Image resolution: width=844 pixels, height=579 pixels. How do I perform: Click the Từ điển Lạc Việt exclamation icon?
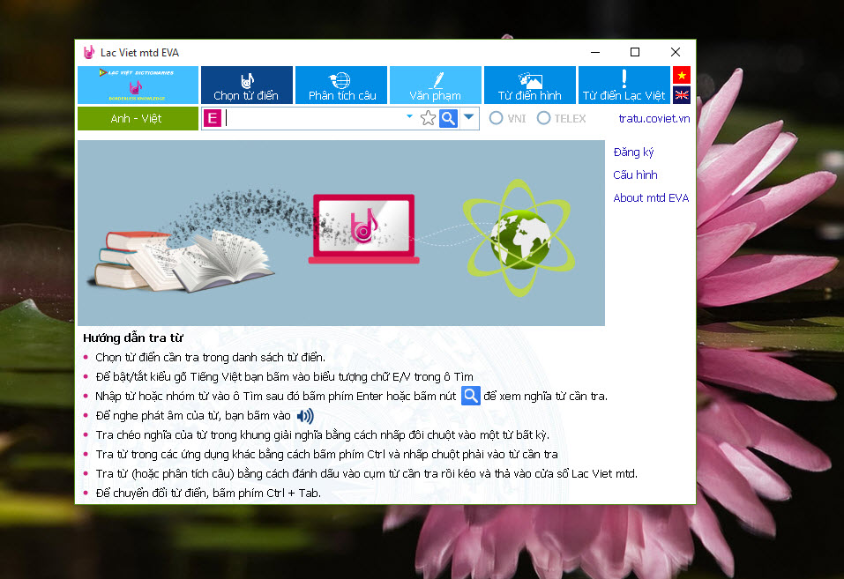(624, 79)
